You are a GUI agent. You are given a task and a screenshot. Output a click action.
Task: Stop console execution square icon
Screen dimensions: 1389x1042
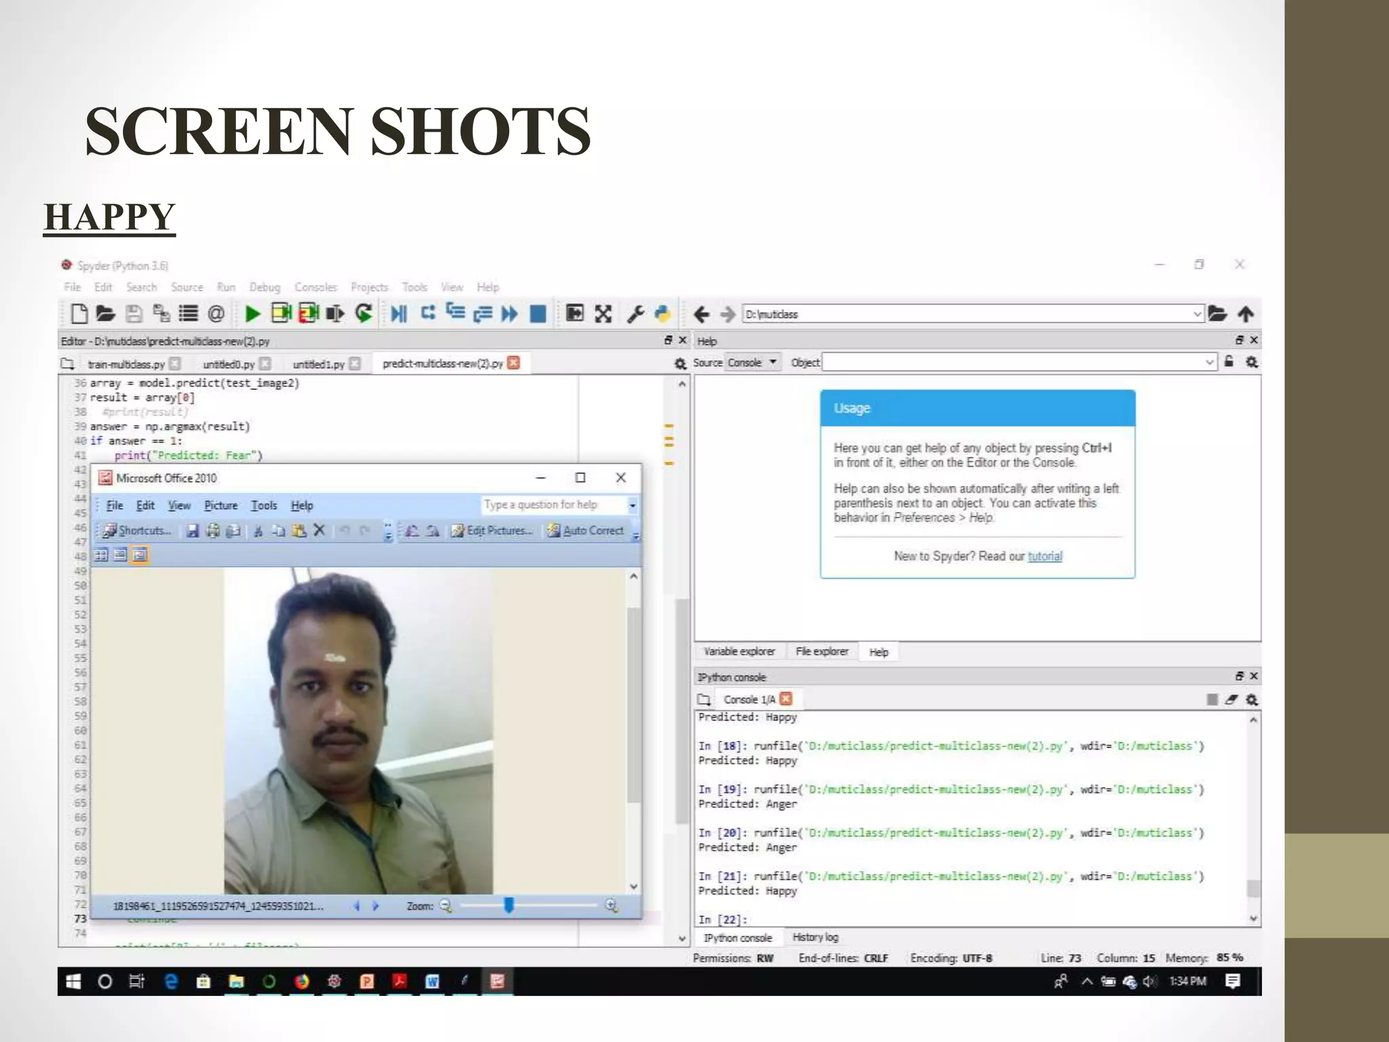[x=1213, y=699]
